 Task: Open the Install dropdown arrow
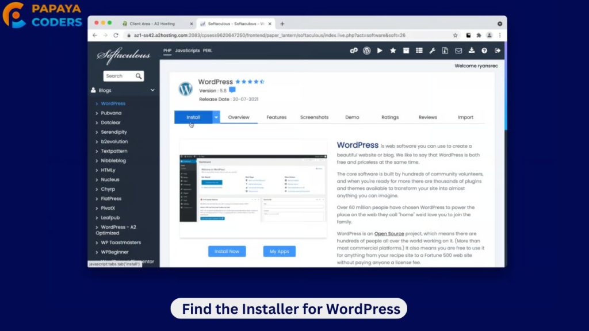pyautogui.click(x=216, y=117)
